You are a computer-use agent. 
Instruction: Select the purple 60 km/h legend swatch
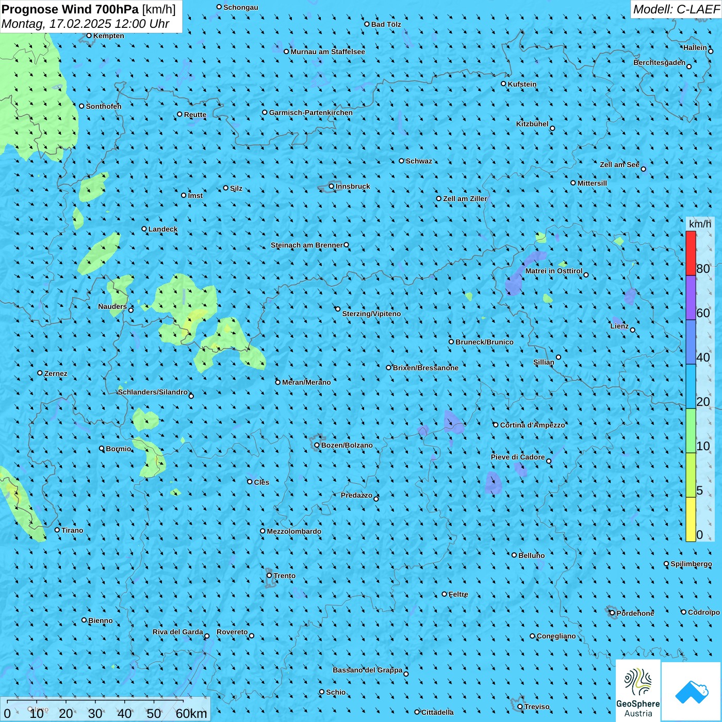pyautogui.click(x=691, y=298)
